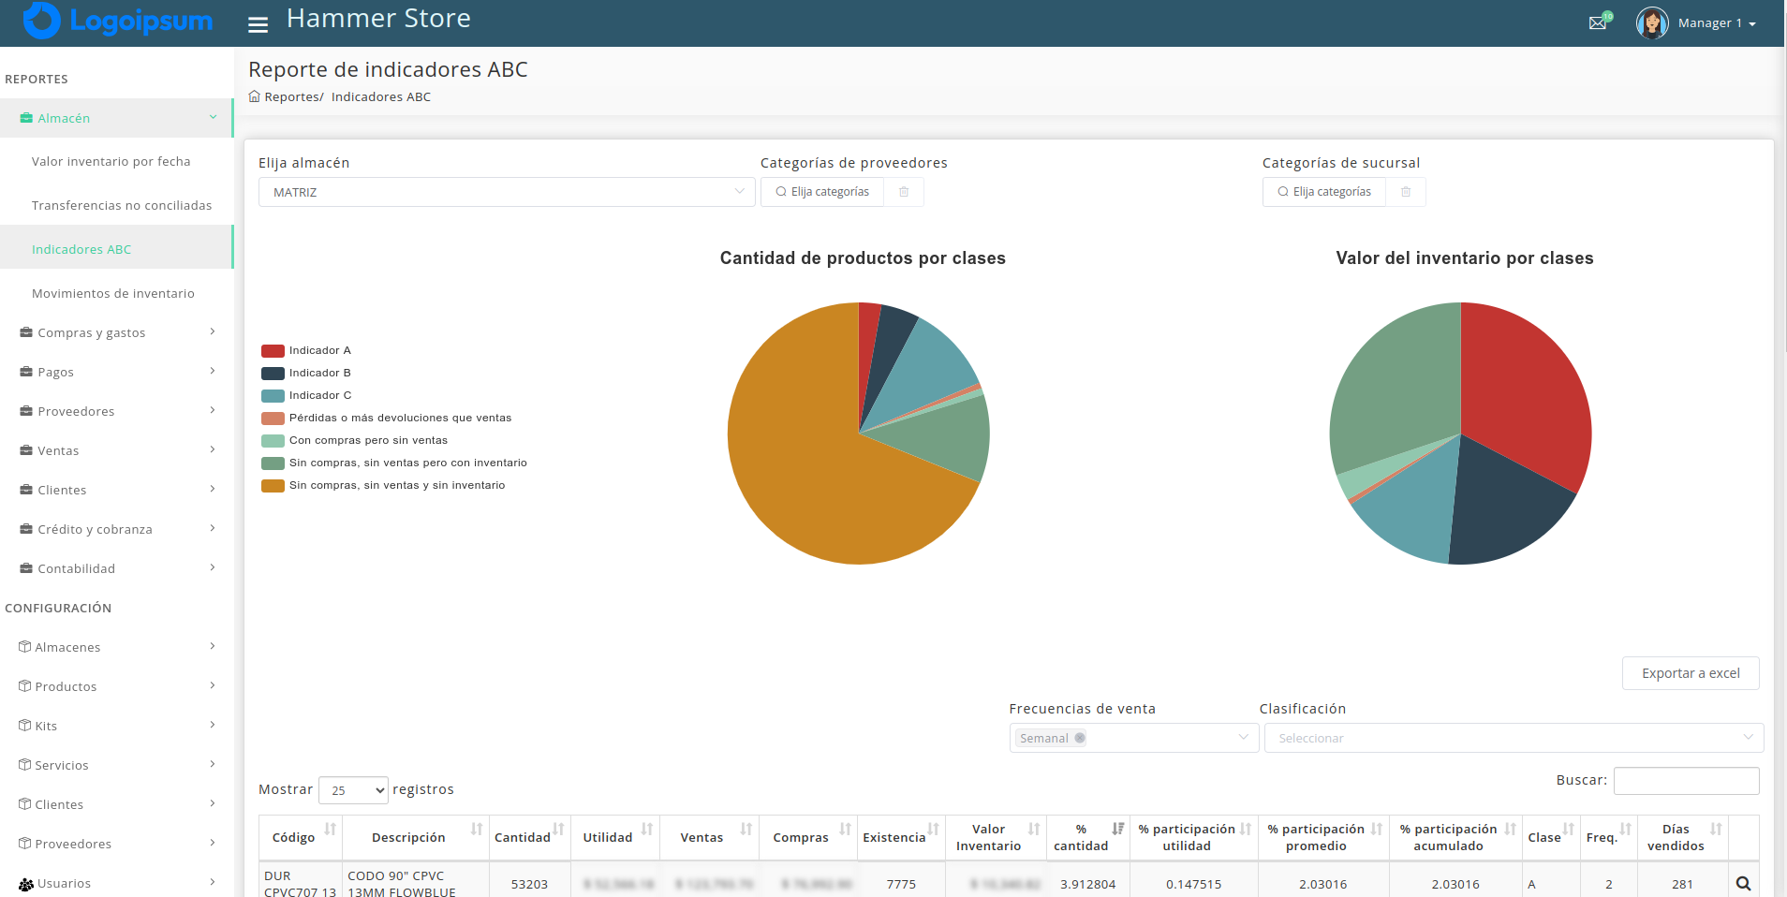
Task: Click the hamburger menu icon
Action: coord(258,24)
